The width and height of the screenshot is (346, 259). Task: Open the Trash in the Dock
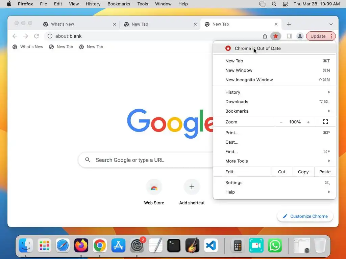(320, 246)
